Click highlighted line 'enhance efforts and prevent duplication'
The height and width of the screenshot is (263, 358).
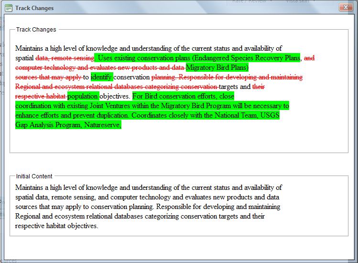[72, 115]
